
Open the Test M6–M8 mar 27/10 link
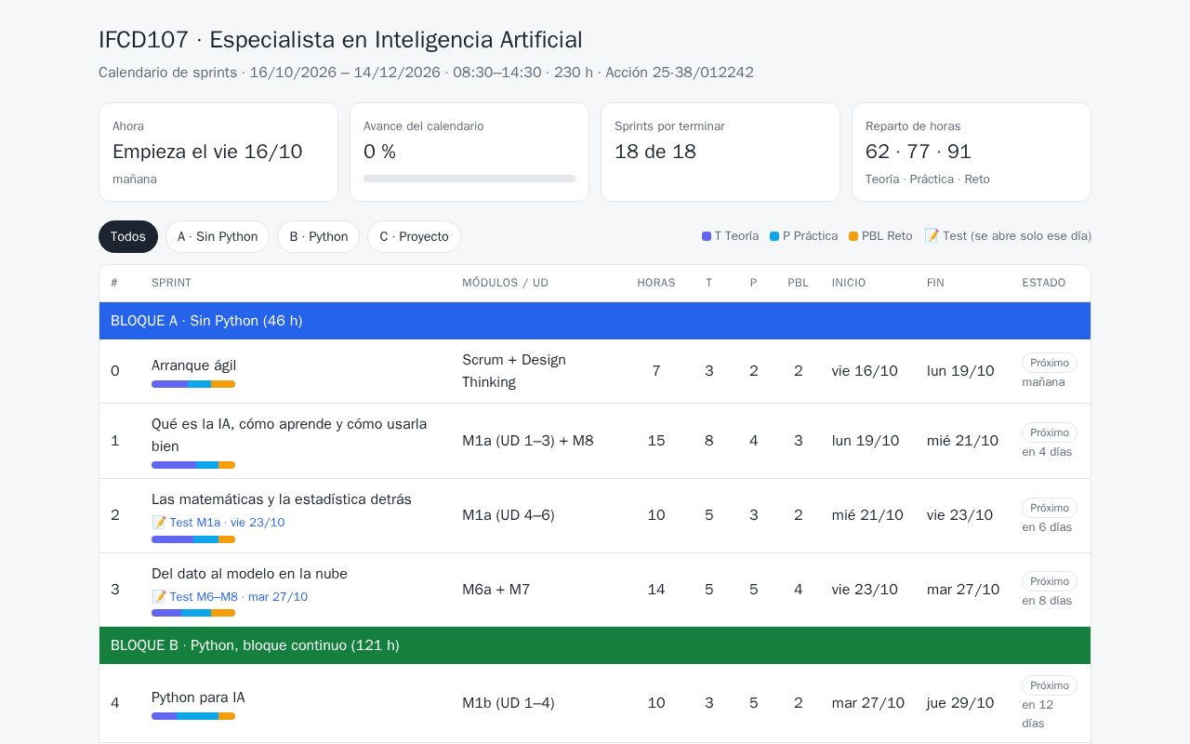click(x=230, y=597)
